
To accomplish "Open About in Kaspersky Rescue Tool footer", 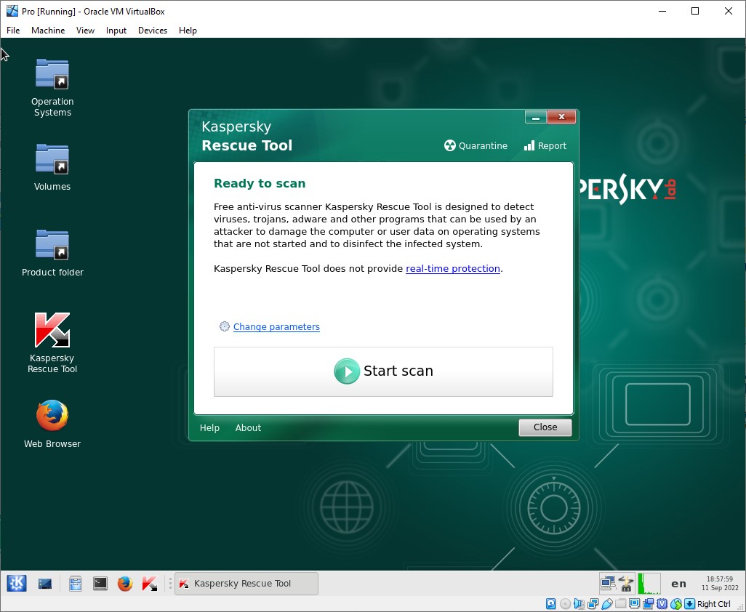I will 248,427.
